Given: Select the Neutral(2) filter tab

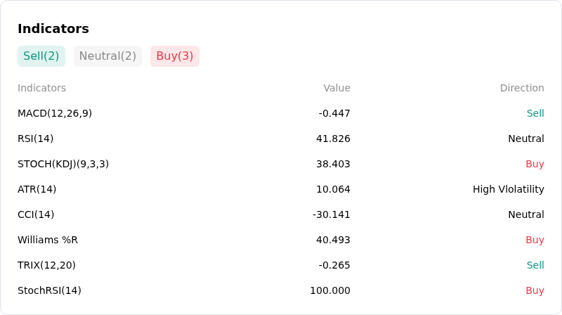Looking at the screenshot, I should coord(107,56).
